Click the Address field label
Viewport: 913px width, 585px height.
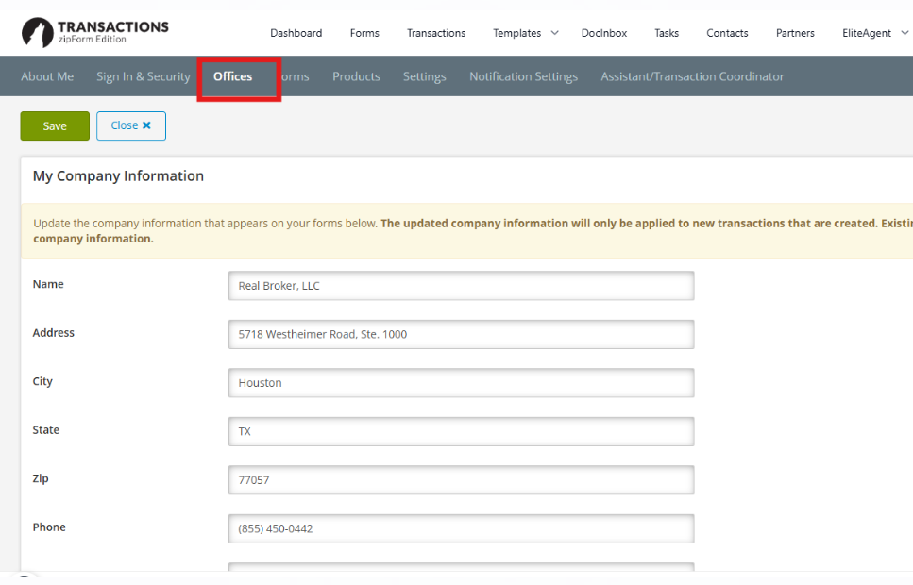tap(54, 332)
